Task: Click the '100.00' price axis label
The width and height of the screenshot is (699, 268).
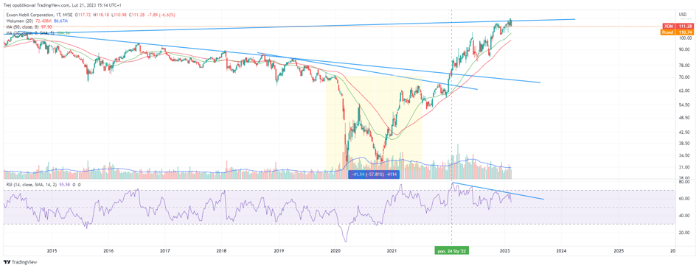Action: click(684, 39)
